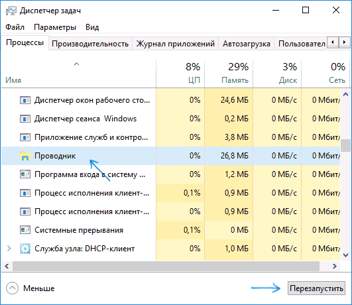Select the Системные прерывания row
352x305 pixels.
tap(170, 230)
